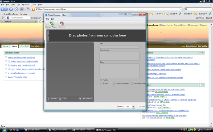Open the CNN.com - World section header link
Screen dimensions: 213x132
pos(12,53)
